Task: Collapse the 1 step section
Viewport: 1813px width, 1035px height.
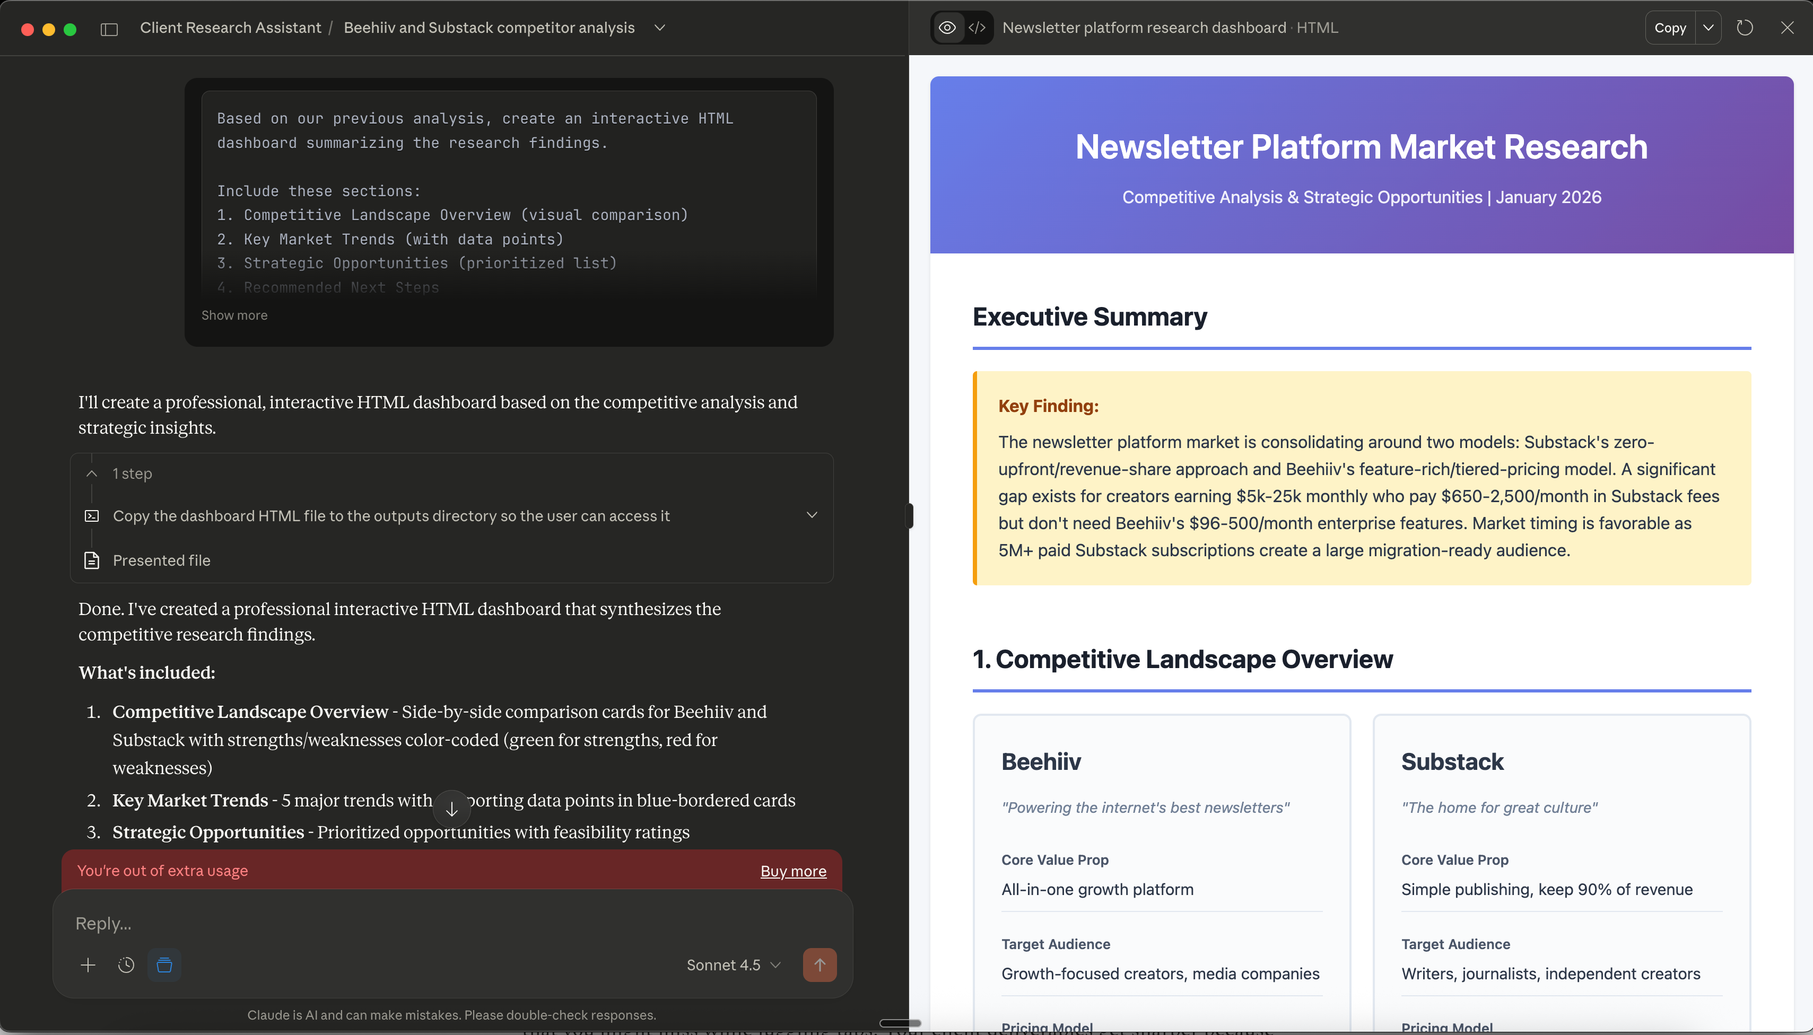Action: tap(92, 473)
